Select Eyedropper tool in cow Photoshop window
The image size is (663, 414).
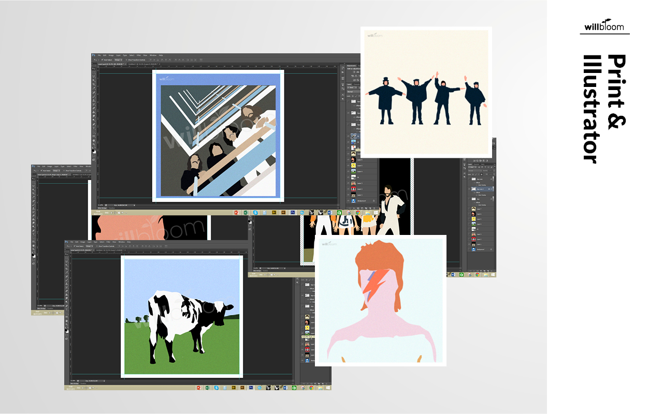coord(66,273)
